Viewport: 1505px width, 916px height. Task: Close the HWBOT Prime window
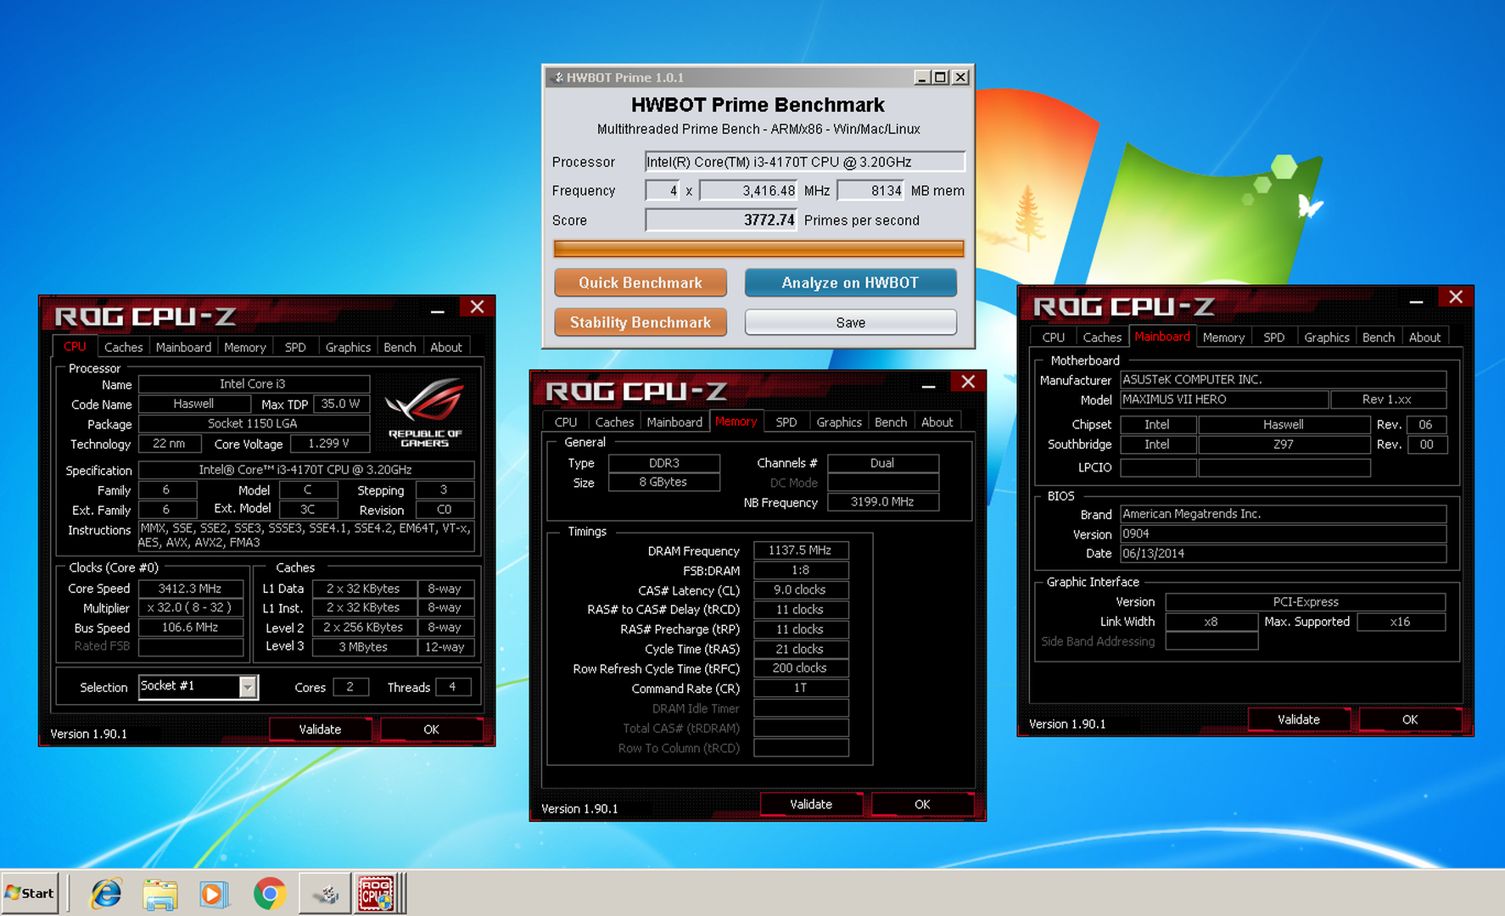pos(960,77)
